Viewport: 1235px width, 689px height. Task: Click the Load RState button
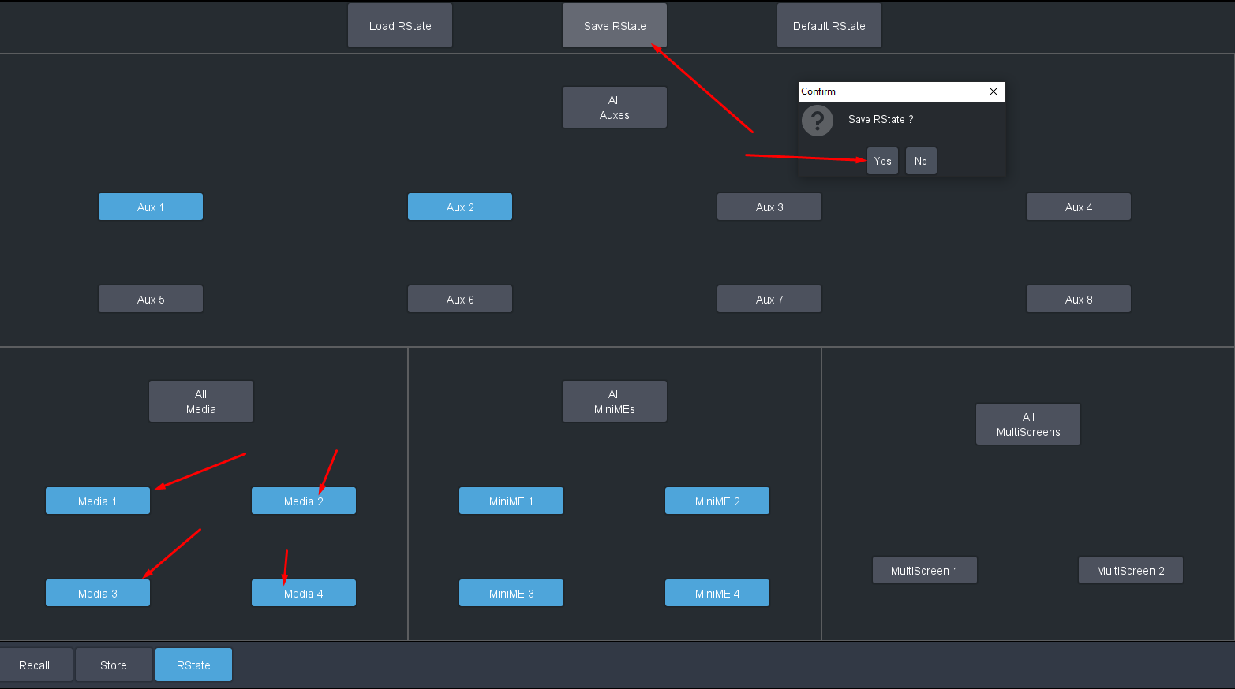click(400, 25)
